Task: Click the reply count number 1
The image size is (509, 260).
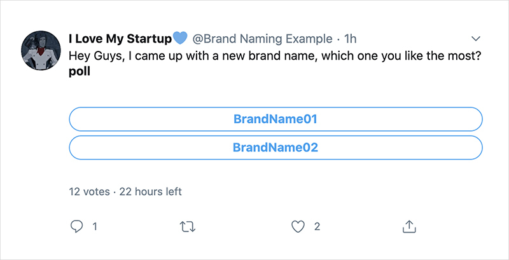Action: click(95, 226)
